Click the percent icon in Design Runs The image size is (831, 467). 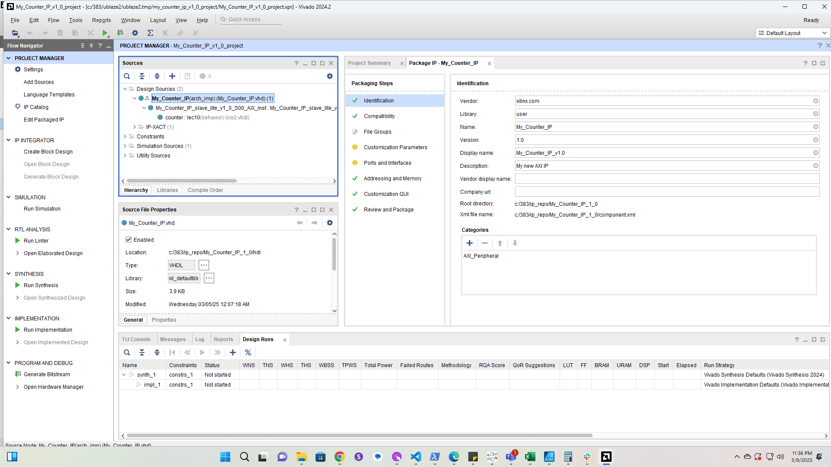point(248,352)
